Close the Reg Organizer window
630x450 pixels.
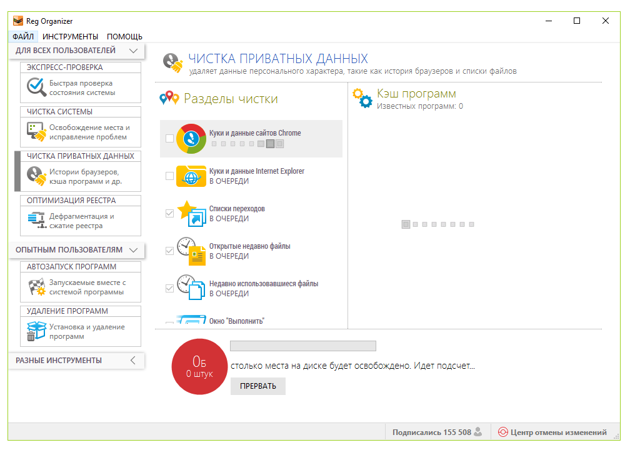pos(606,21)
